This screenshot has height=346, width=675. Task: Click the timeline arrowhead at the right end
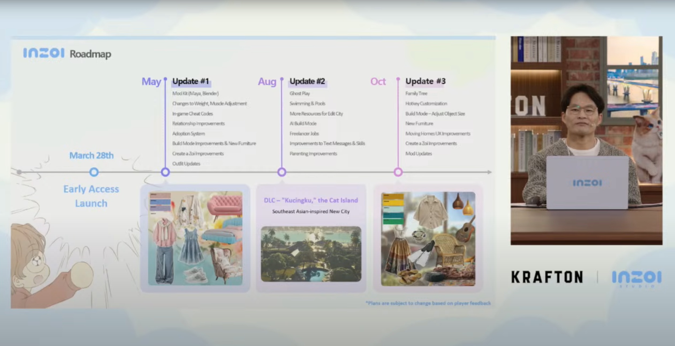point(489,172)
